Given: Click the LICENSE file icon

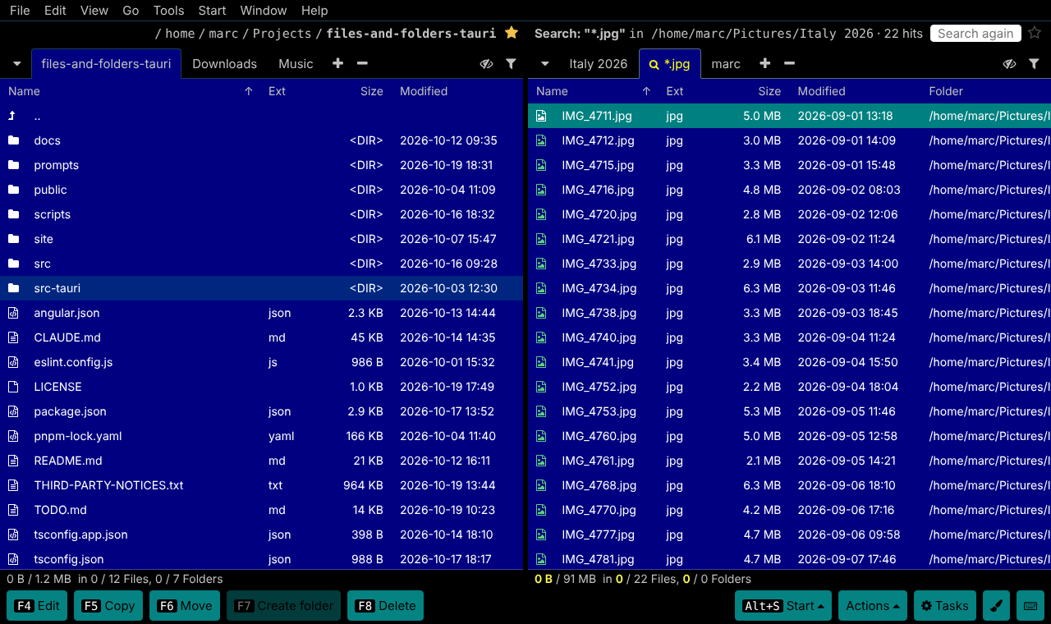Looking at the screenshot, I should (x=13, y=387).
